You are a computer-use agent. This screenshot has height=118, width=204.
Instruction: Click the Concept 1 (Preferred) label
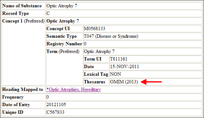[23, 21]
